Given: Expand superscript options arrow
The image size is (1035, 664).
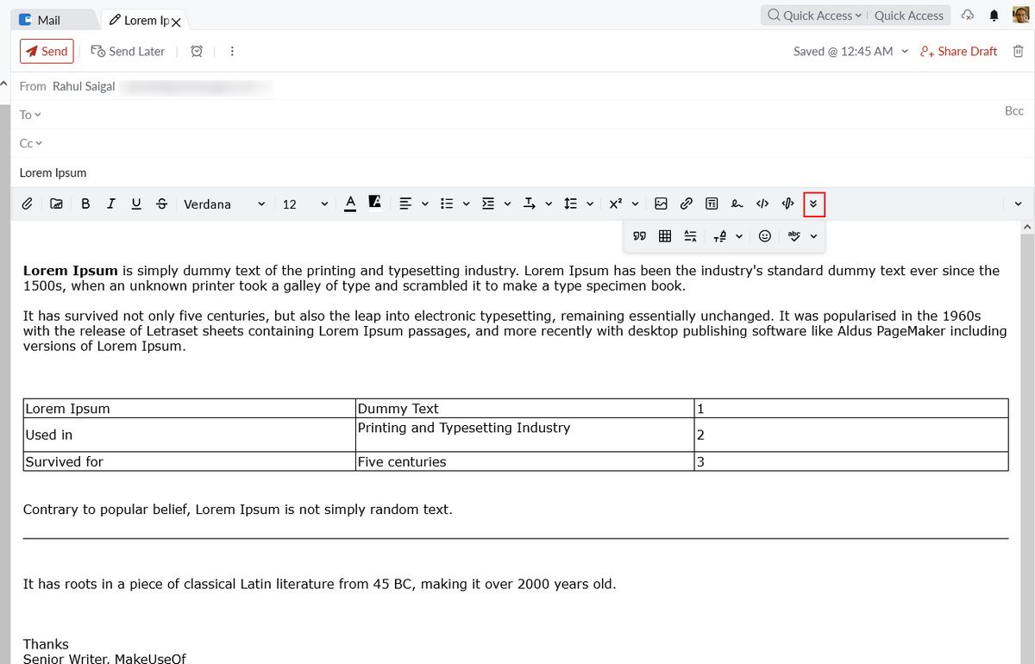Looking at the screenshot, I should coord(635,204).
